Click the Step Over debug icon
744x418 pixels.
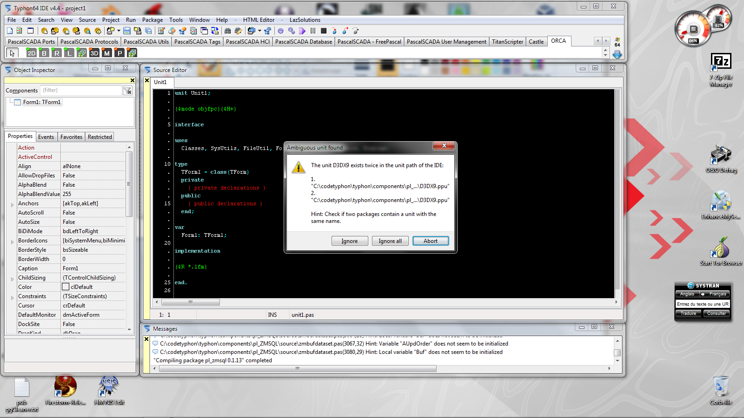click(345, 31)
